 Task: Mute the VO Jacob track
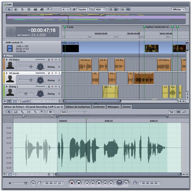pos(56,73)
